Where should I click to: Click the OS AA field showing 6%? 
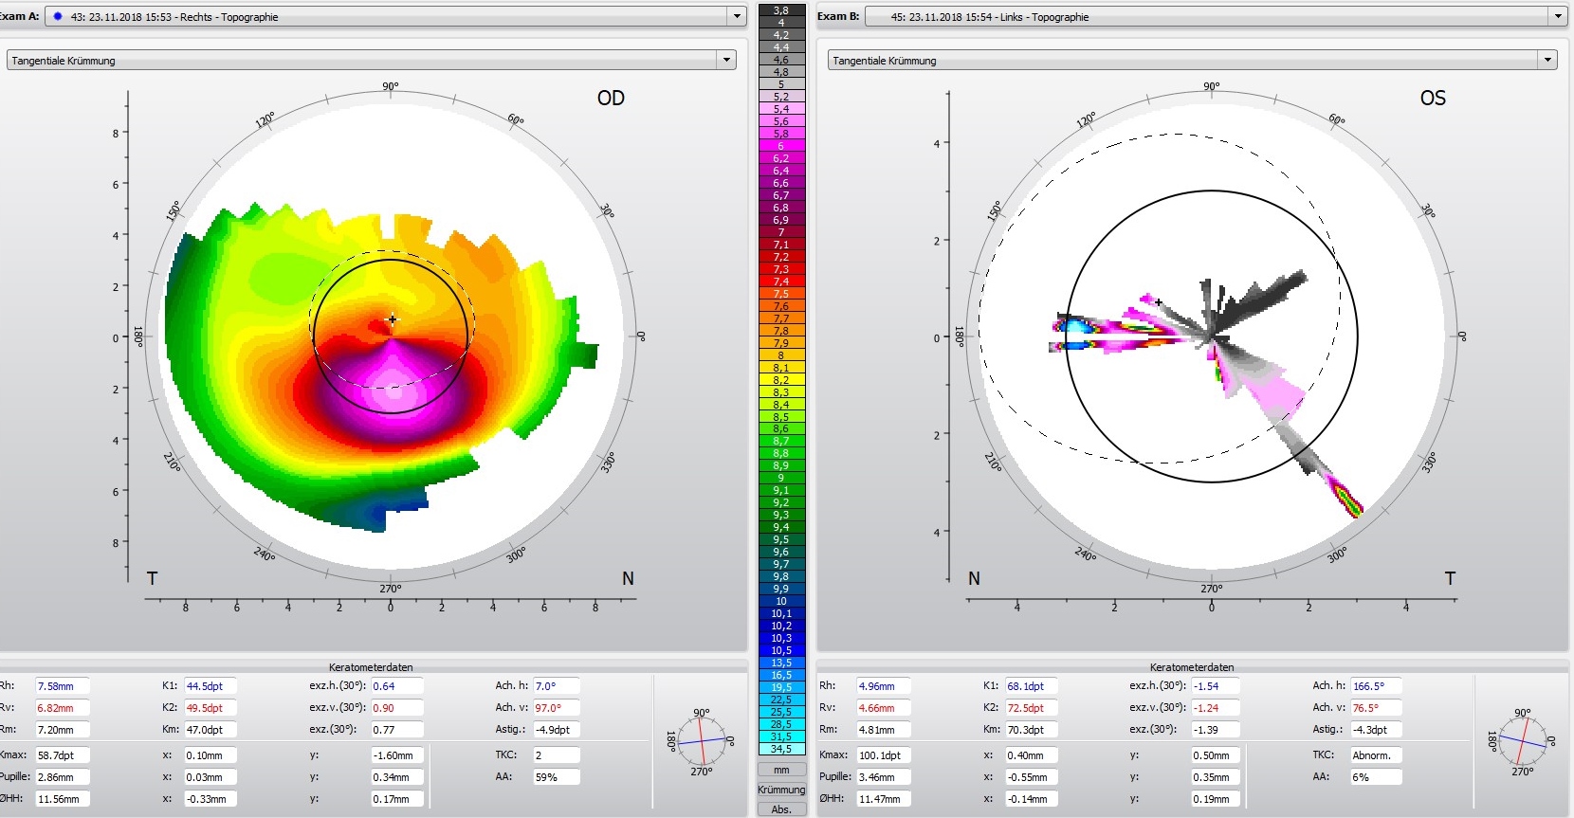(x=1376, y=777)
